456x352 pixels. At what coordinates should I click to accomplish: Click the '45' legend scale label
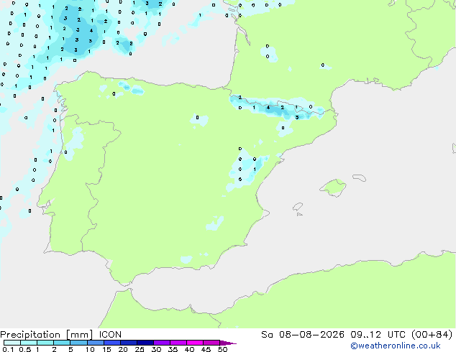click(x=206, y=349)
